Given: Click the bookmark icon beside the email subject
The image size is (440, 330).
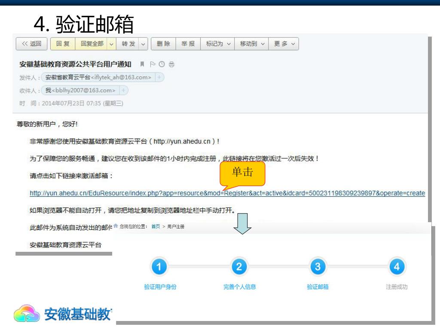Looking at the screenshot, I should click(x=142, y=64).
